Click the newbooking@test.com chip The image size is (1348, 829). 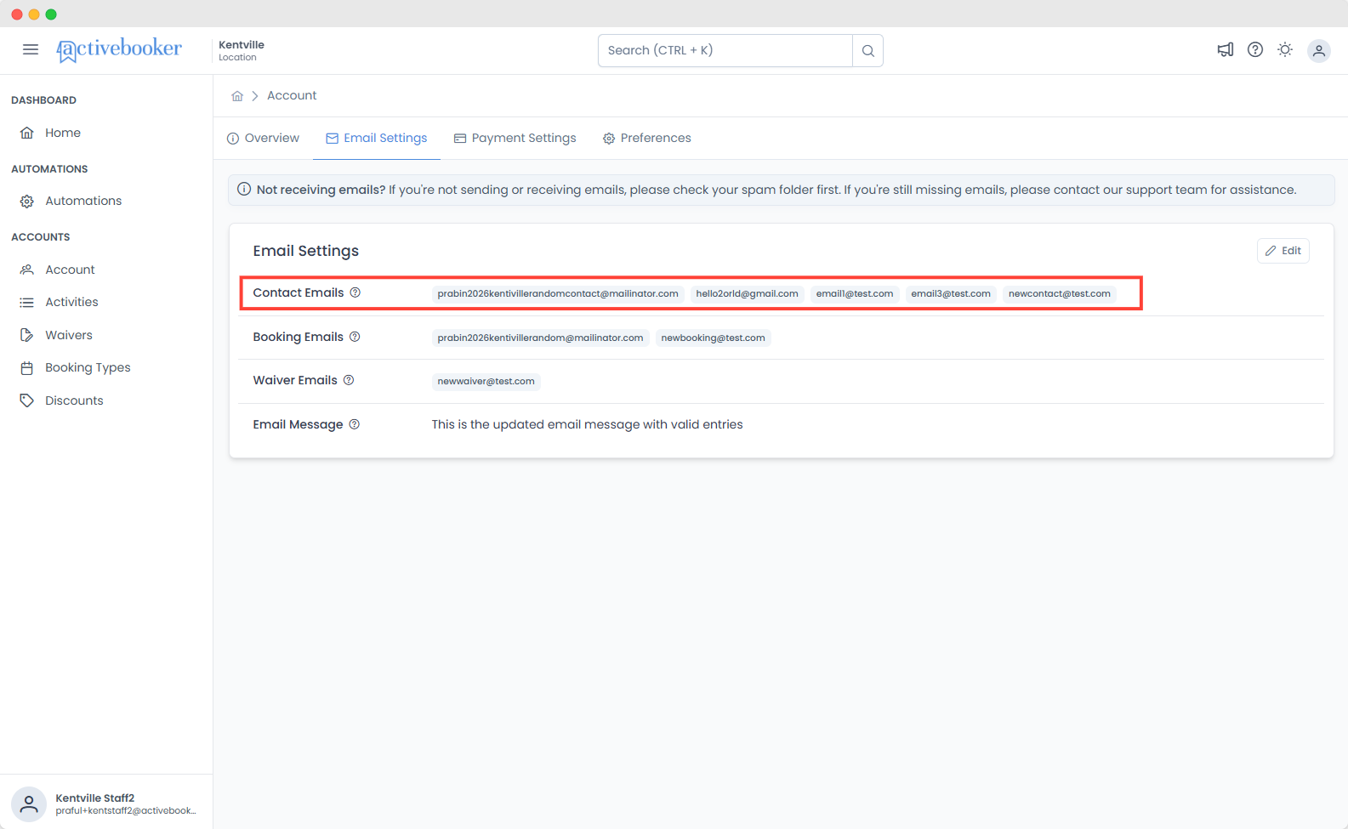click(713, 338)
